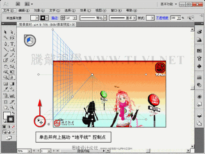Select the Width tool
Viewport: 205px width, 154px height.
point(5,72)
